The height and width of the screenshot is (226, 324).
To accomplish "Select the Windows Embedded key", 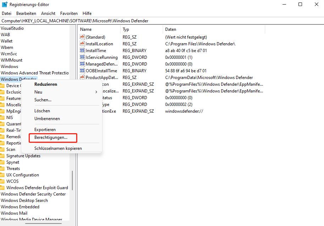I will click(20, 207).
